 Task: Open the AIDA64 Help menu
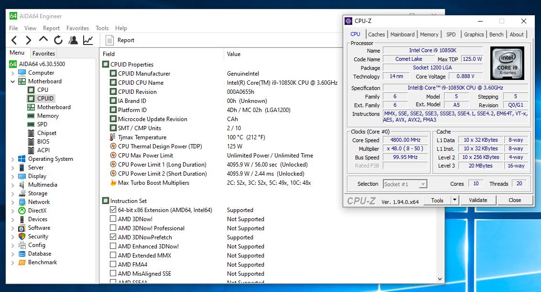coord(121,28)
